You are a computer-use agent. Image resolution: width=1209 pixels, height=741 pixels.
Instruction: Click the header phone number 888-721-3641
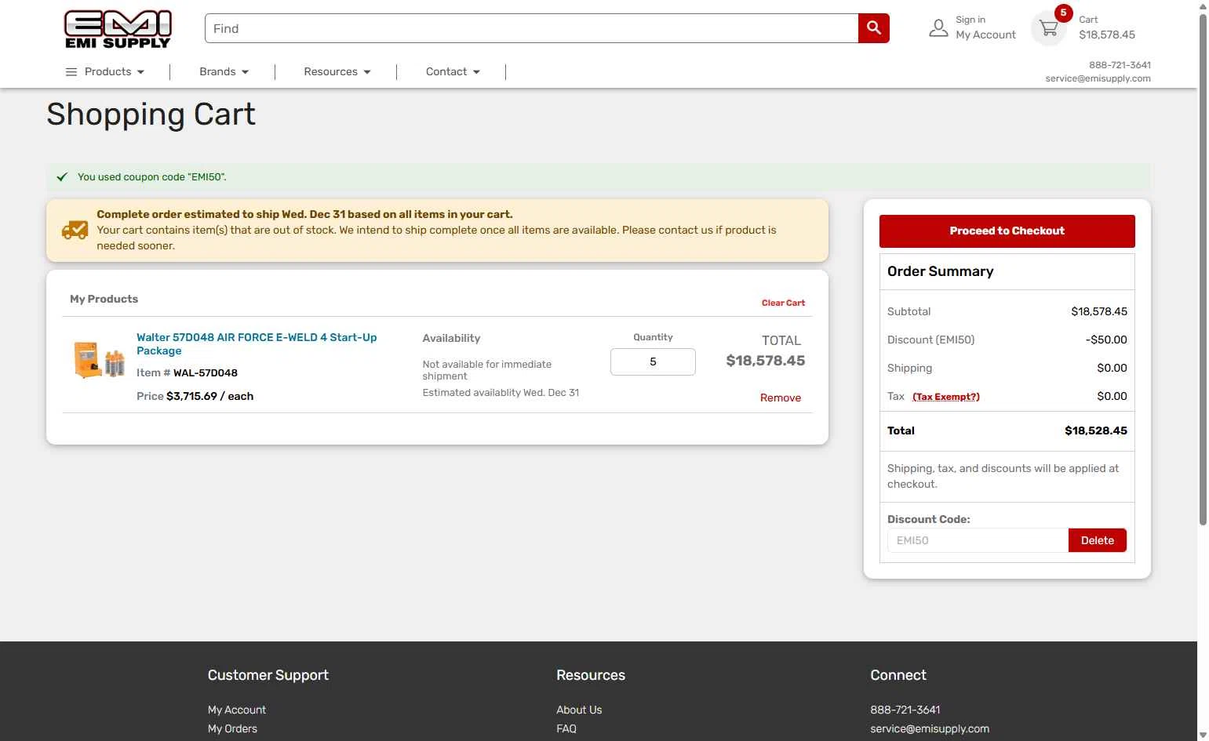[1120, 65]
